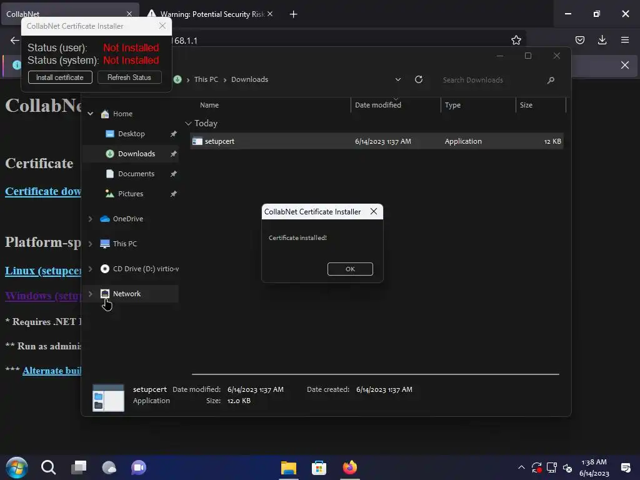Select Network in the navigation pane
This screenshot has height=480, width=640.
click(126, 294)
